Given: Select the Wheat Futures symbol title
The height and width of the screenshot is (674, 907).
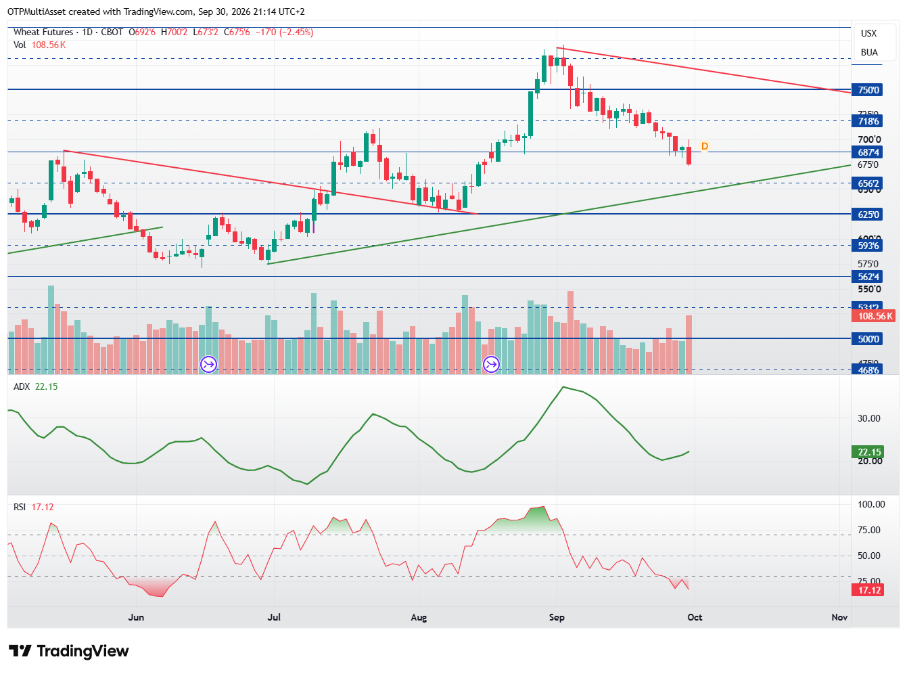Looking at the screenshot, I should point(43,32).
